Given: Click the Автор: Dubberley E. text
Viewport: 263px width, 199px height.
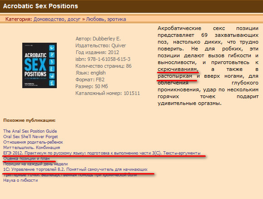Looking at the screenshot, I should [x=98, y=39].
